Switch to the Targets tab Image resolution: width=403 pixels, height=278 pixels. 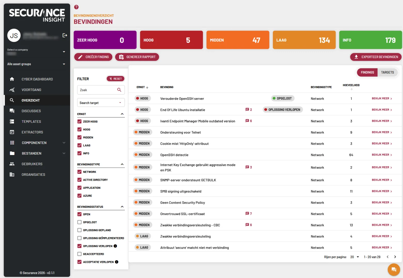tap(387, 72)
